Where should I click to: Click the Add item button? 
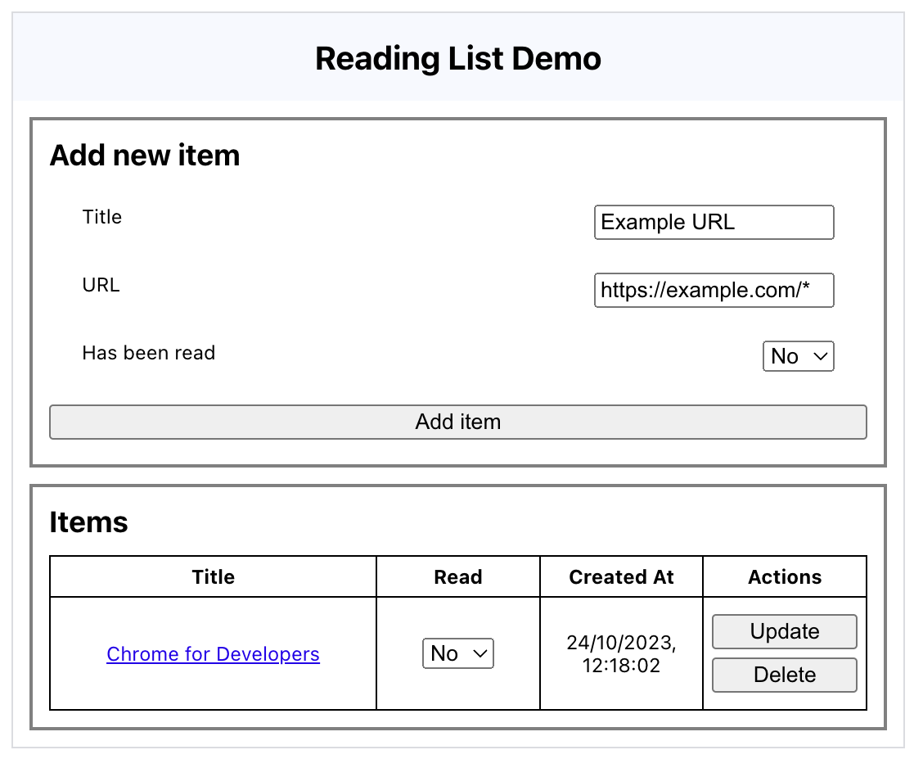(457, 422)
